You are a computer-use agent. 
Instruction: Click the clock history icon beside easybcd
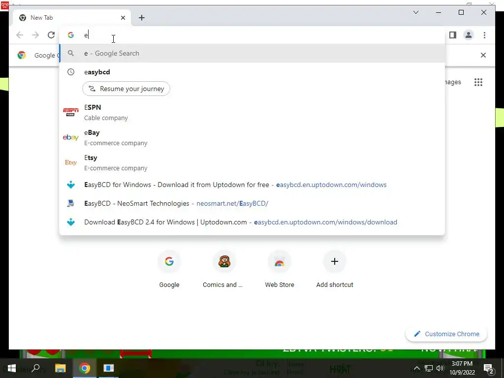[x=71, y=72]
